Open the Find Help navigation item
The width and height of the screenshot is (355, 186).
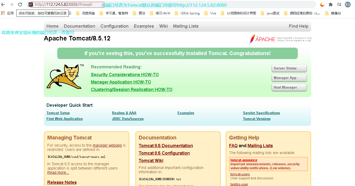tap(299, 26)
